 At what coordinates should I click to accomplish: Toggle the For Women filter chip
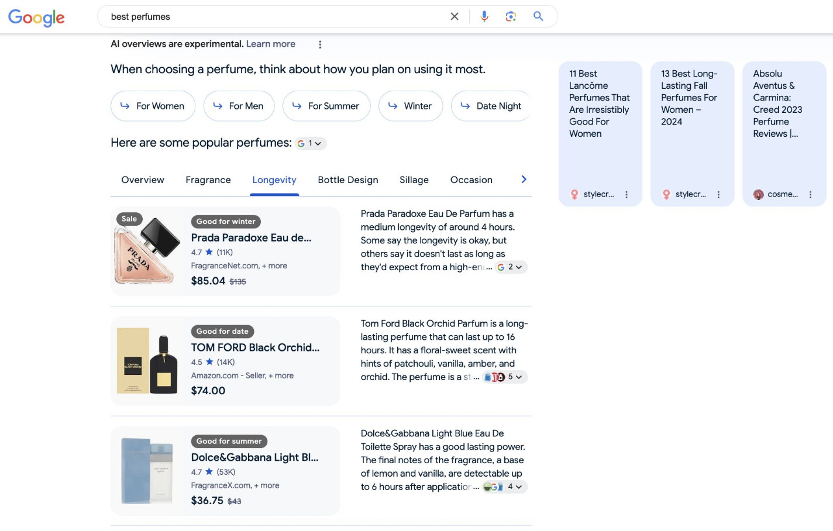point(153,106)
